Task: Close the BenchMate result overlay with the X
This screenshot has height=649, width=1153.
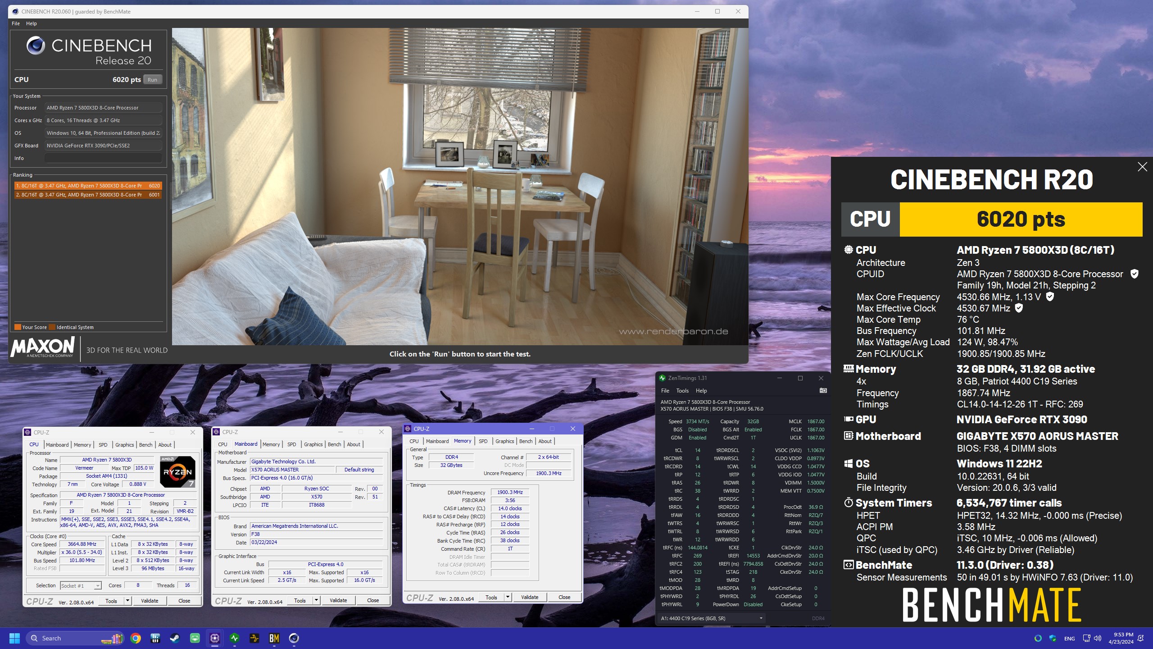Action: pos(1142,167)
